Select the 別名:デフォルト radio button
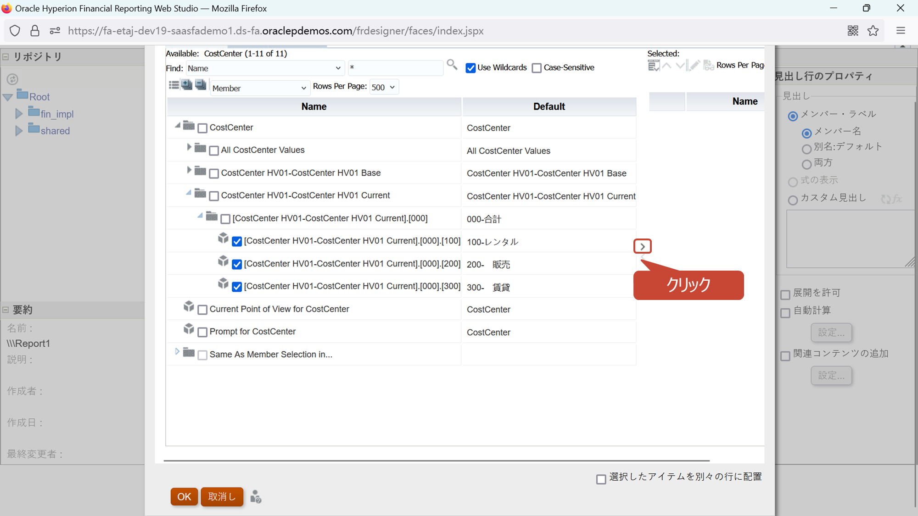 pos(806,149)
